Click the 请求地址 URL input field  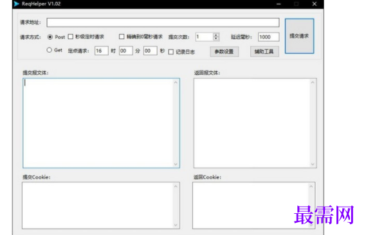coord(163,22)
